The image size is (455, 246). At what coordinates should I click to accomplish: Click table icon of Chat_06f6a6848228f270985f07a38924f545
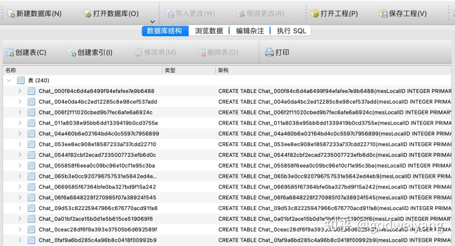click(32, 197)
